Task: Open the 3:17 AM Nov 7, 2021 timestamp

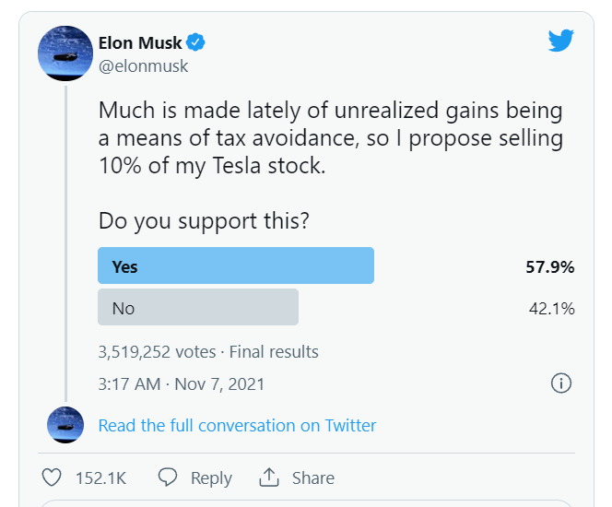Action: coord(181,383)
